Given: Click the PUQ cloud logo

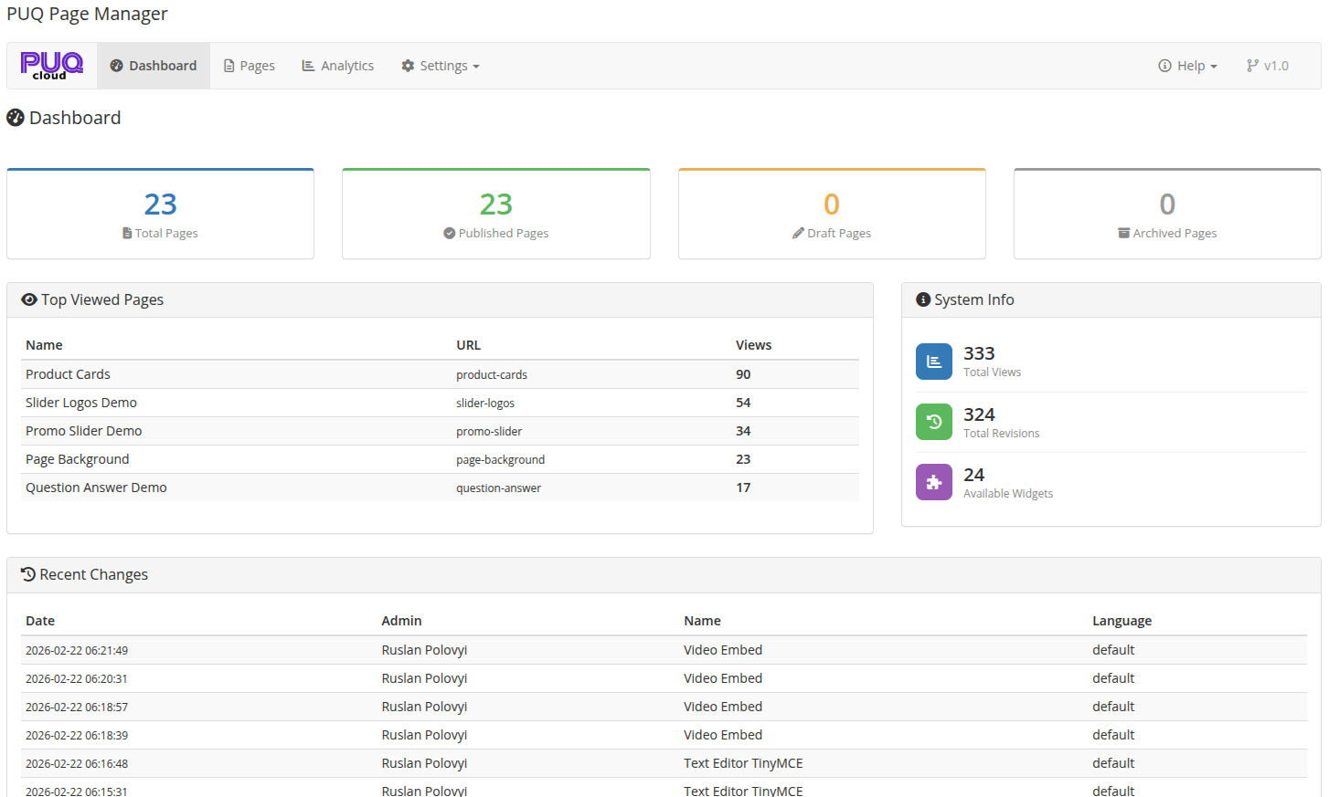Looking at the screenshot, I should click(x=51, y=65).
